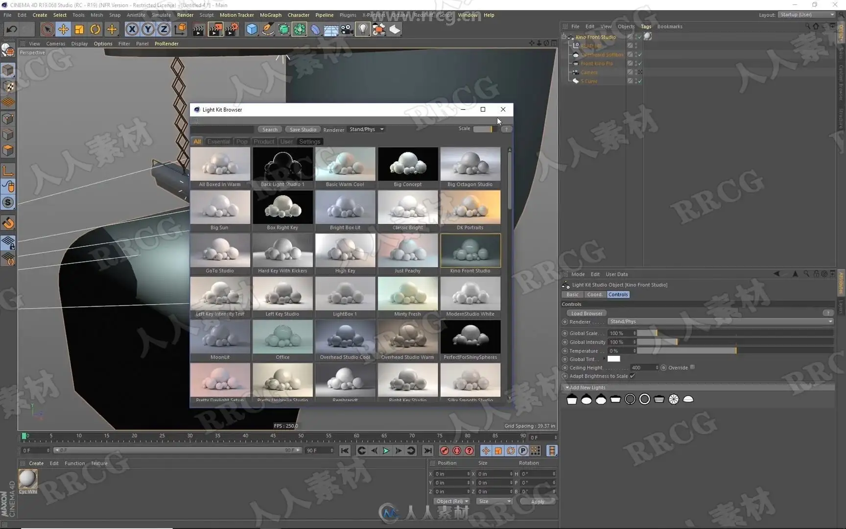Image resolution: width=846 pixels, height=529 pixels.
Task: Toggle the Front Kino Flo enable checkmark
Action: click(640, 64)
